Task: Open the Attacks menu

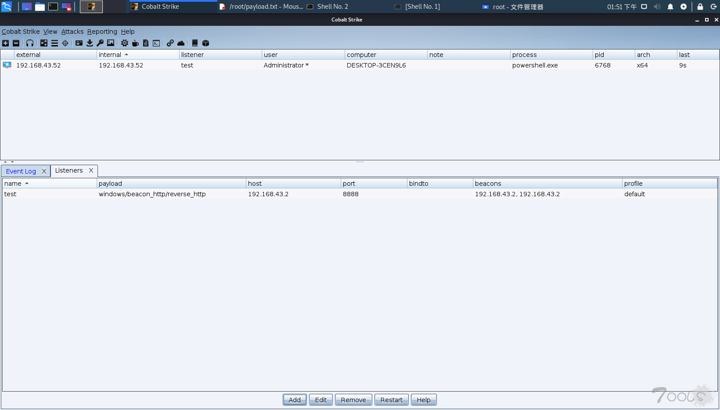Action: pos(72,32)
